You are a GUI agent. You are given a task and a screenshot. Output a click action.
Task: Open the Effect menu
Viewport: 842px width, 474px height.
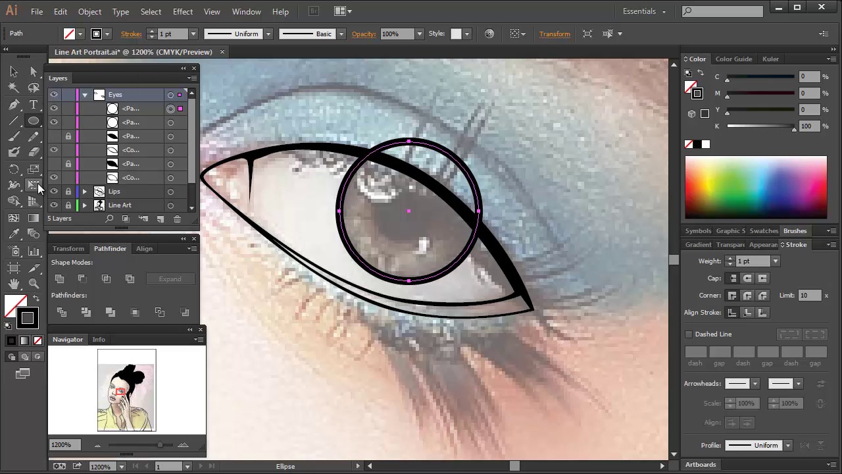click(183, 12)
